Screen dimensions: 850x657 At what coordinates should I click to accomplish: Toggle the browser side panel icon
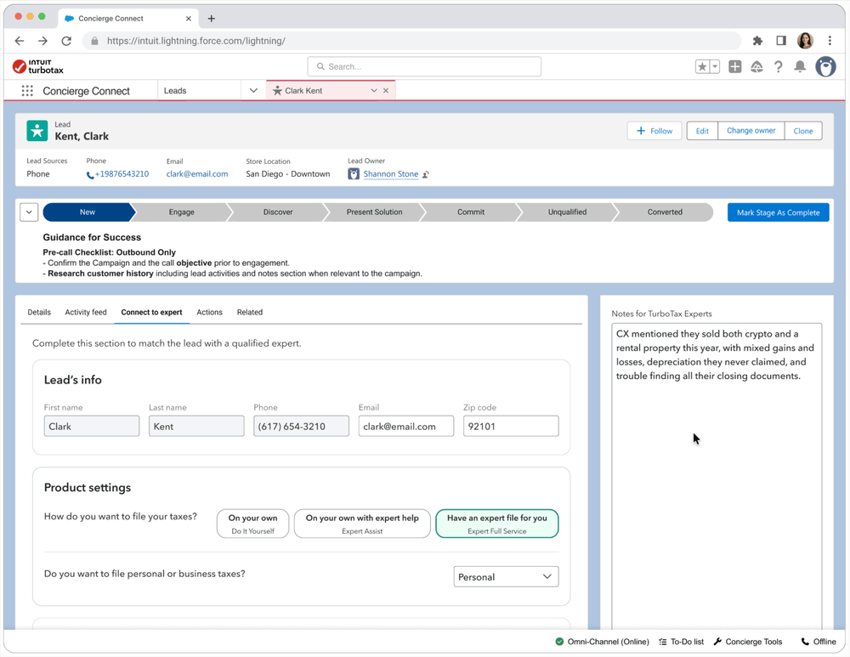tap(781, 41)
